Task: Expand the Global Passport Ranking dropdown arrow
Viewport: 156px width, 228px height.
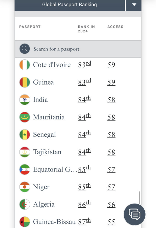Action: [134, 5]
